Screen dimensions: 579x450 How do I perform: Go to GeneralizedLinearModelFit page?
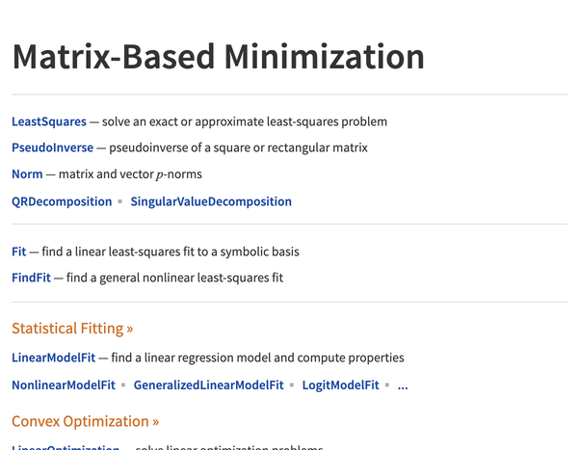(x=208, y=384)
